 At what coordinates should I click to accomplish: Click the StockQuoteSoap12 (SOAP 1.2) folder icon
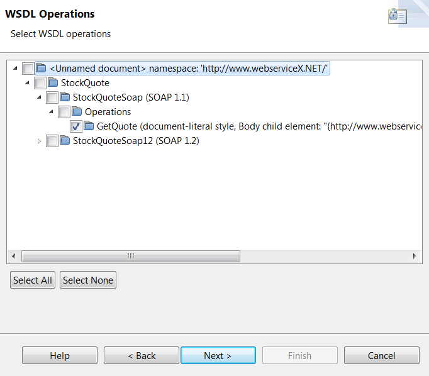(65, 140)
